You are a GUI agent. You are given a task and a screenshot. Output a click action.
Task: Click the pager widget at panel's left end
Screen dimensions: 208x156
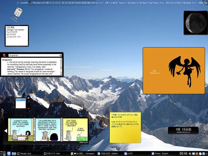pyautogui.click(x=3, y=154)
